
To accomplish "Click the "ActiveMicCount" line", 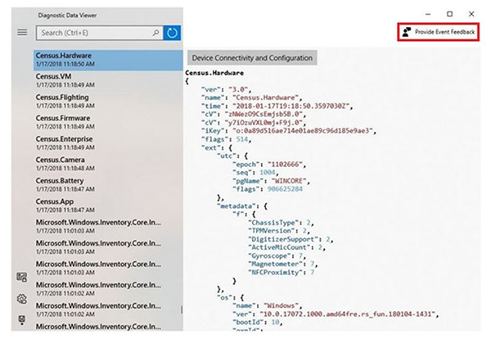I will pyautogui.click(x=287, y=247).
